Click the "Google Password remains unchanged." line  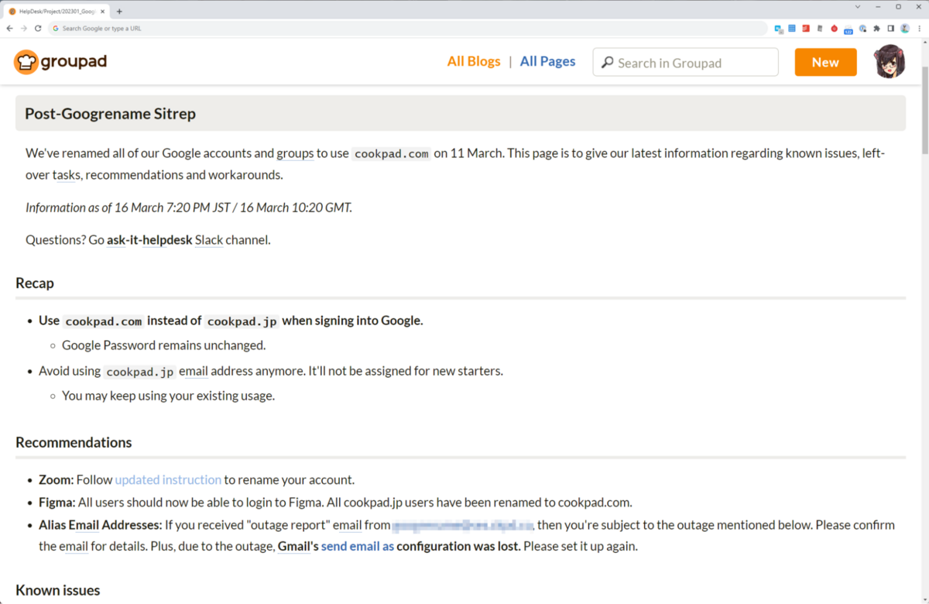[x=163, y=345]
